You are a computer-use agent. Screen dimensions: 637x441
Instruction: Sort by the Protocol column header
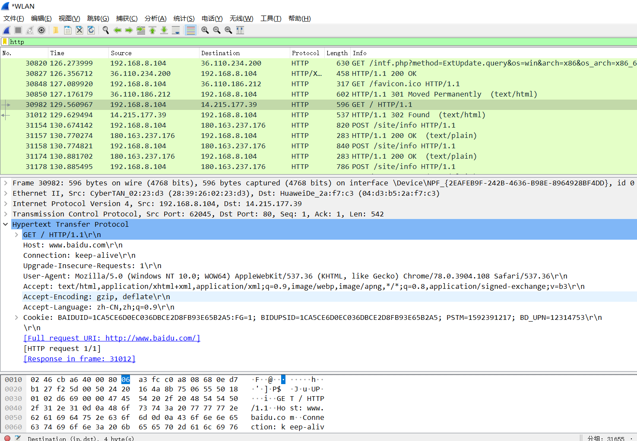point(307,53)
